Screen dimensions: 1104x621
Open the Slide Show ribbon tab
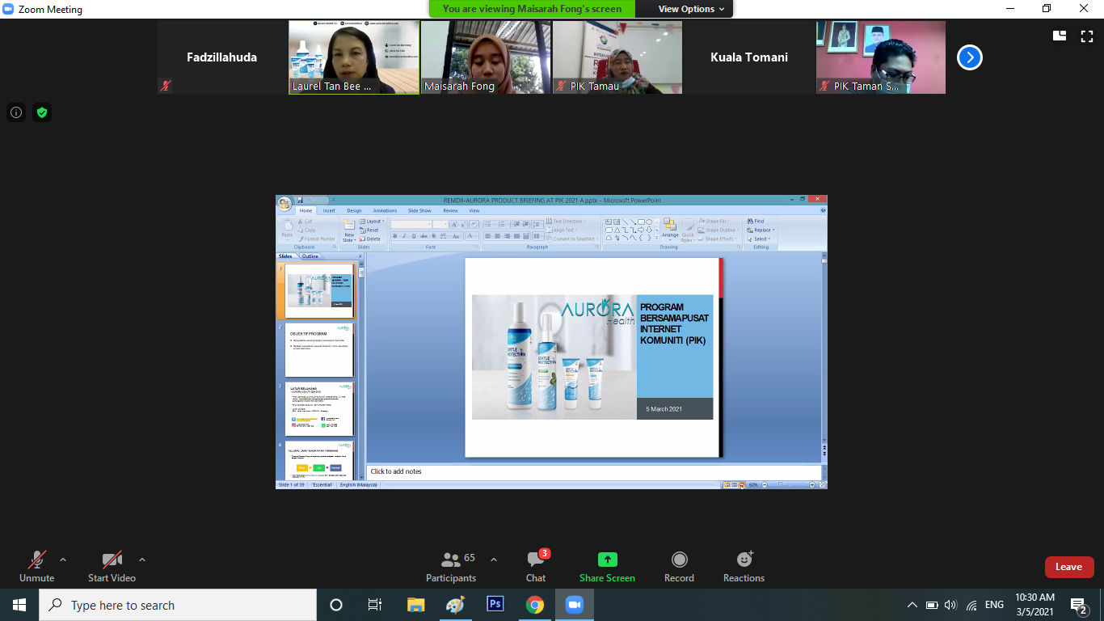[419, 210]
